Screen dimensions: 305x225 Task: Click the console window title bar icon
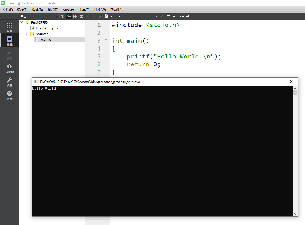(x=36, y=82)
